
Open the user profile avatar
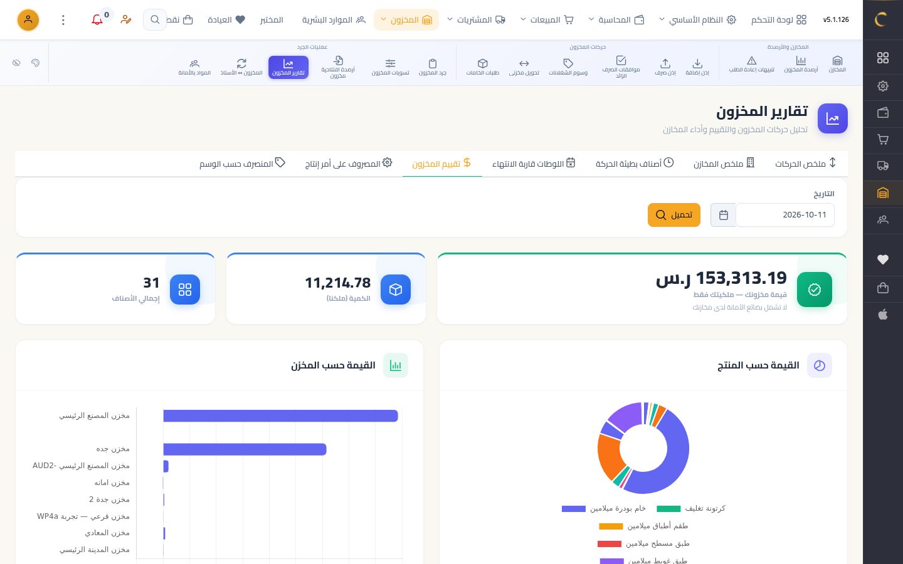tap(28, 20)
